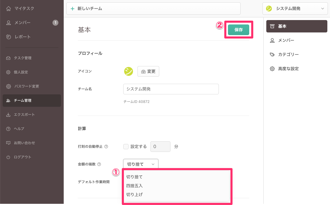Open the 高度な設定 tab
The image size is (330, 205).
[x=288, y=69]
